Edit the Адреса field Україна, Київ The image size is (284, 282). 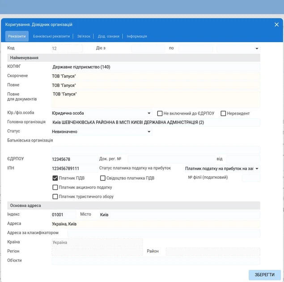coord(156,224)
